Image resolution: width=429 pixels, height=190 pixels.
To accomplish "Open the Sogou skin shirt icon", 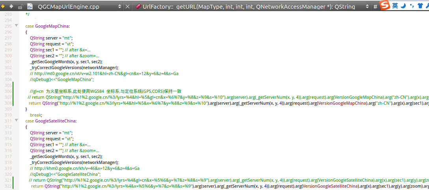I will pyautogui.click(x=420, y=6).
